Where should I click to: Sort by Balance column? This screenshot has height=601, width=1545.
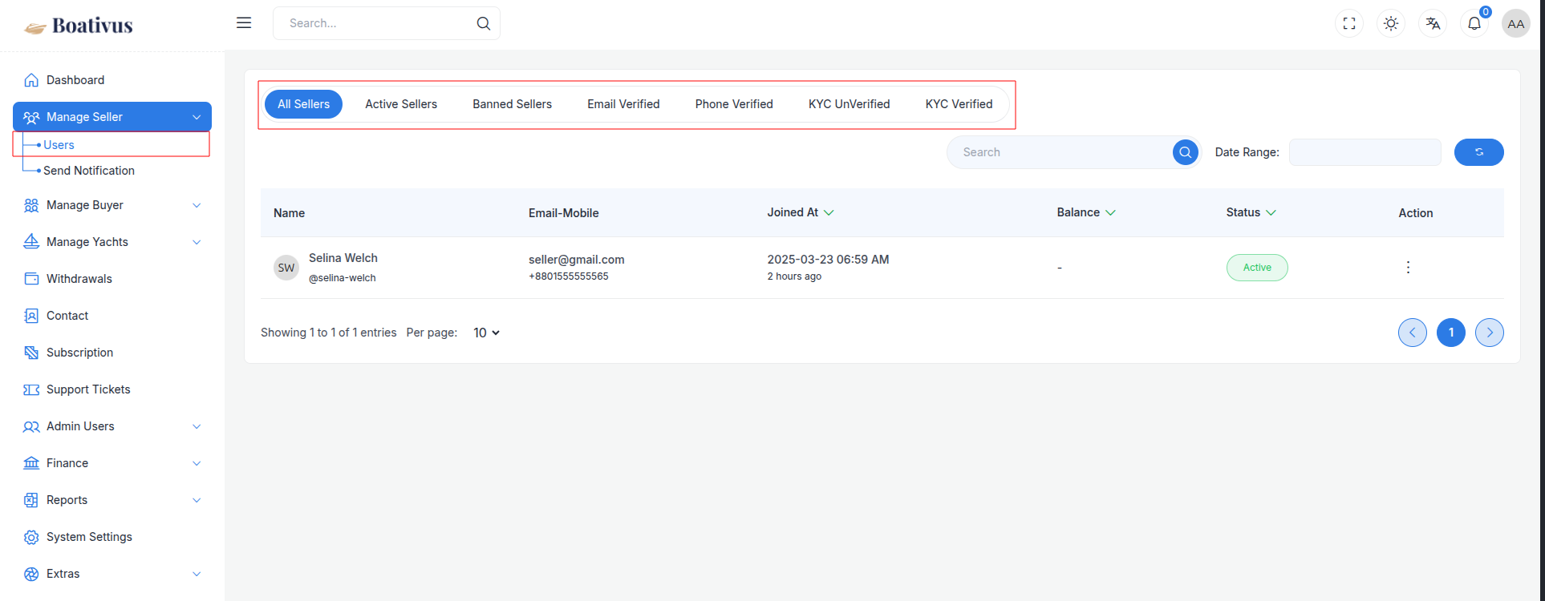coord(1086,212)
